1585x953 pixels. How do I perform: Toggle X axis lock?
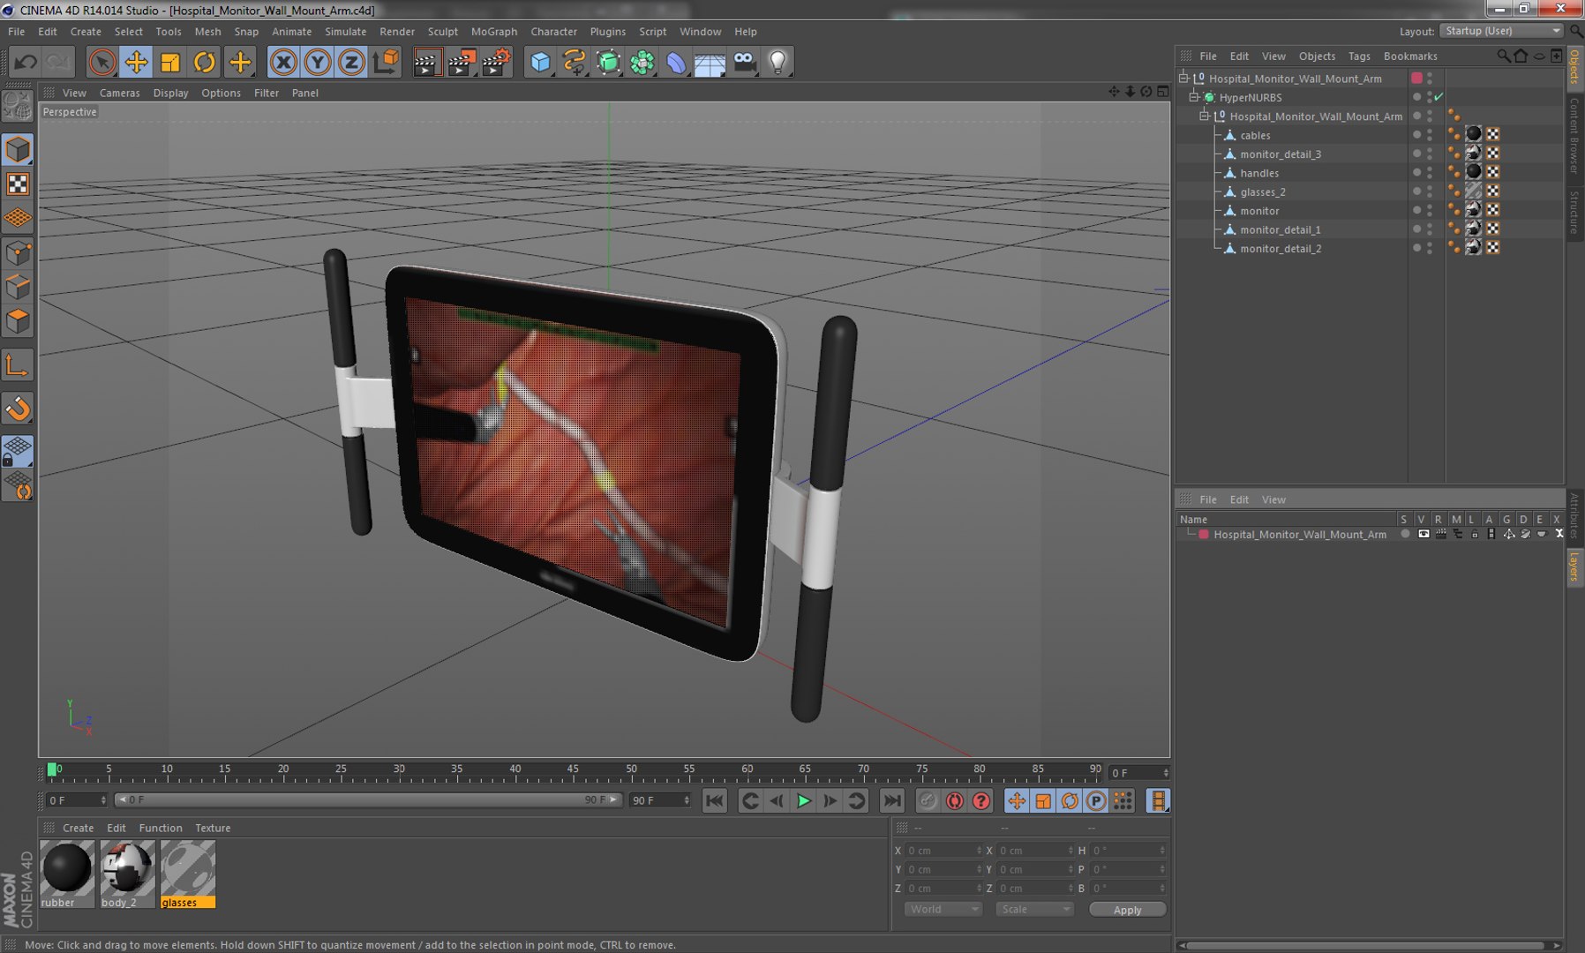click(283, 62)
